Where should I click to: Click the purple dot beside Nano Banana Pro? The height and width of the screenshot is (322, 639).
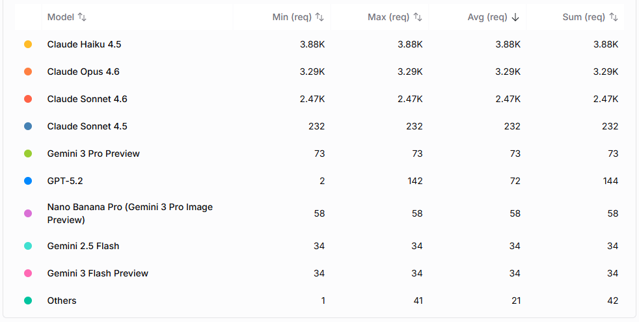click(x=28, y=213)
